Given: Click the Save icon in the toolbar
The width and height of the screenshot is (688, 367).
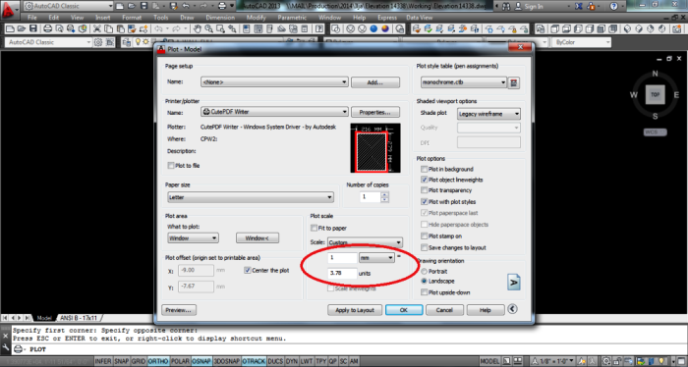Looking at the screenshot, I should 32,28.
